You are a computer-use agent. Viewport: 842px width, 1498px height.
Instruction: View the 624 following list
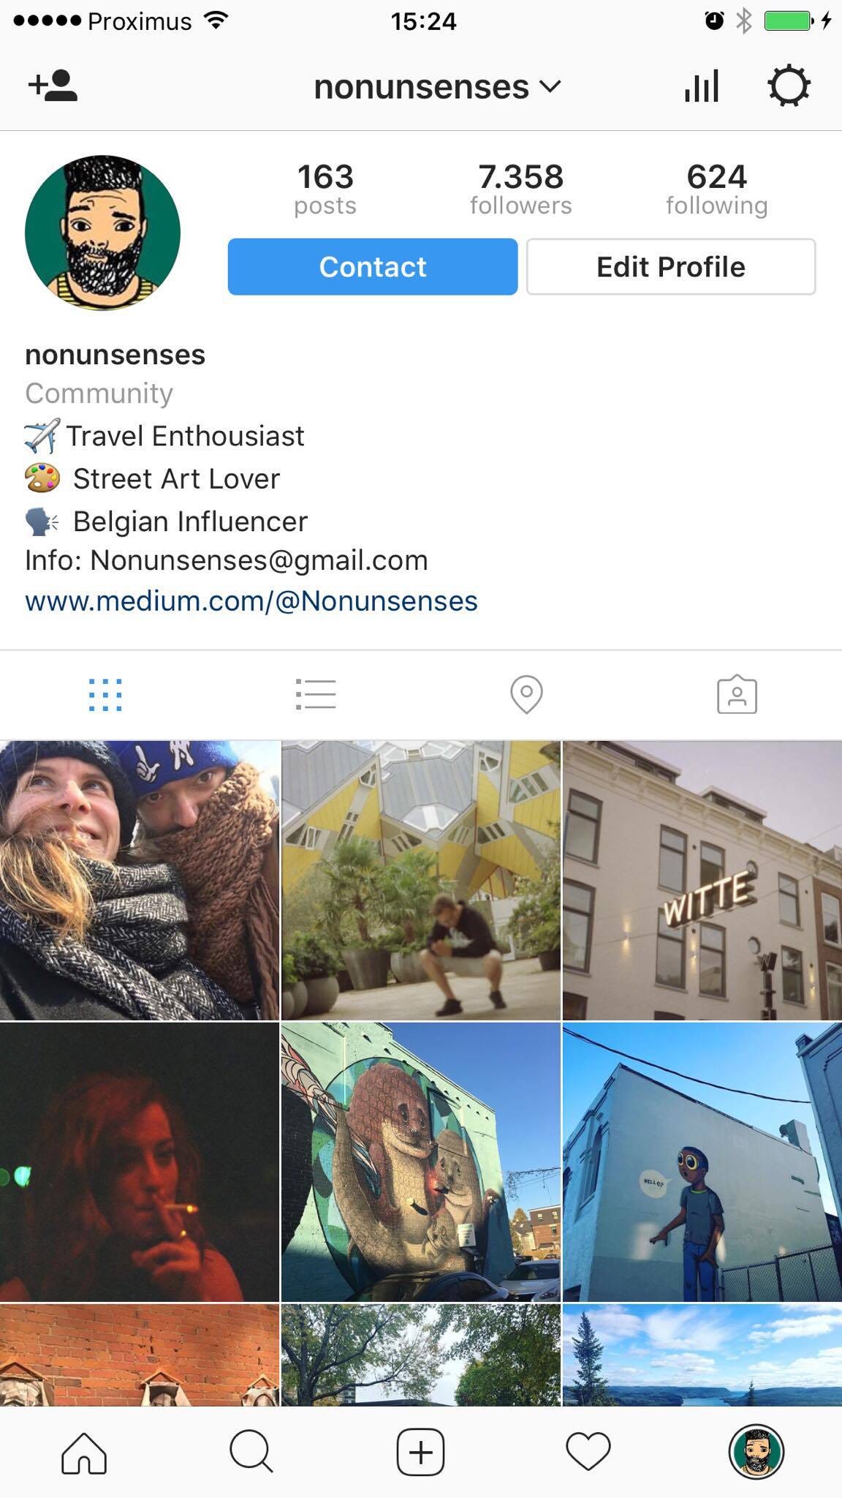[x=717, y=189]
